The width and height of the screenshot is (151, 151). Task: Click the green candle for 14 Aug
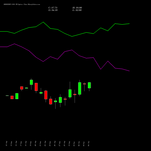tap(17, 96)
